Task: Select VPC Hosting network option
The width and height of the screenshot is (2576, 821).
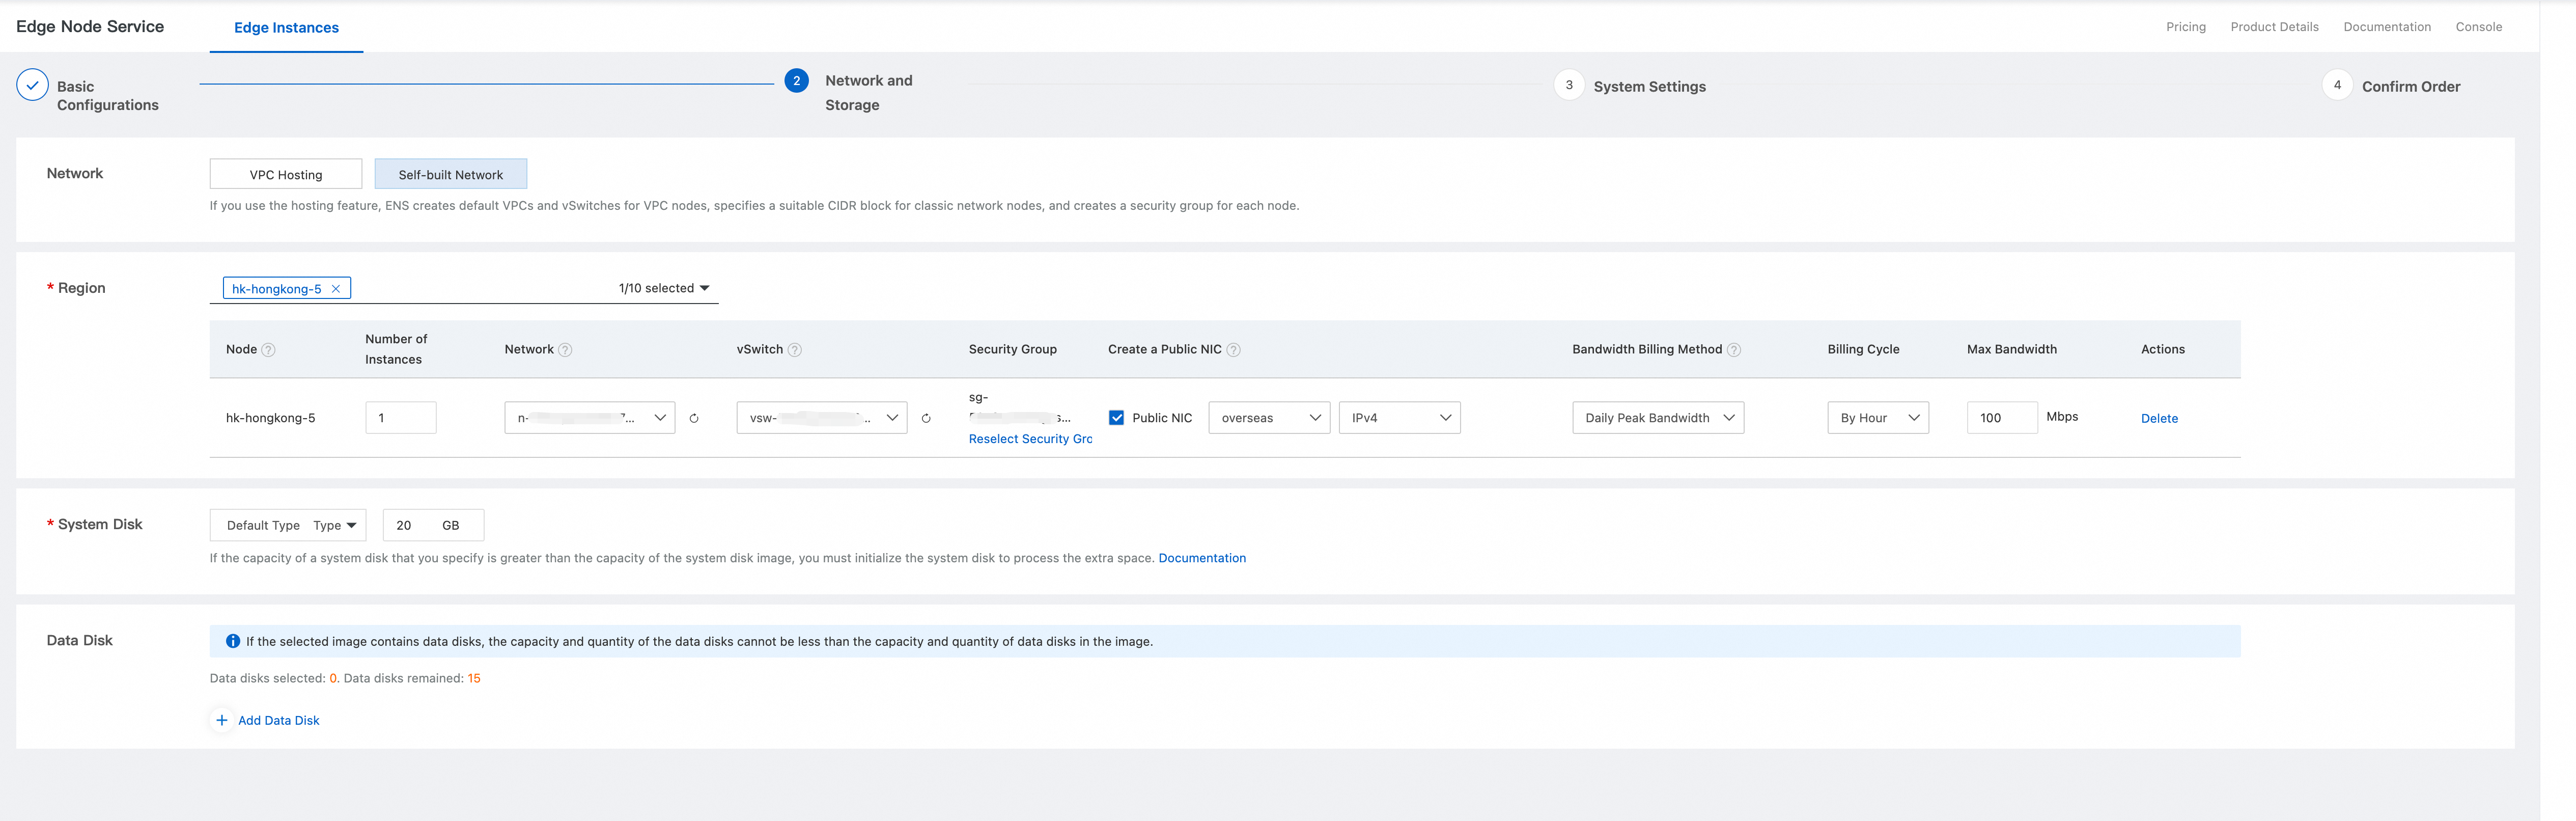Action: (x=286, y=174)
